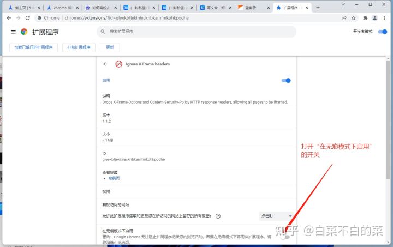Image resolution: width=393 pixels, height=247 pixels.
Task: Switch to the 写文章 tab
Action: 216,8
